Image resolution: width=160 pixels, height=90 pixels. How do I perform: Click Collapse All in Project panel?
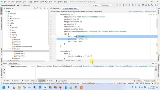[x=41, y=8]
